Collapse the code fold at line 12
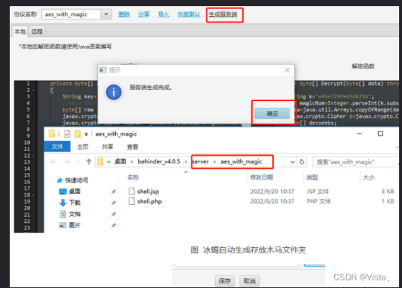The image size is (402, 288). click(x=33, y=156)
